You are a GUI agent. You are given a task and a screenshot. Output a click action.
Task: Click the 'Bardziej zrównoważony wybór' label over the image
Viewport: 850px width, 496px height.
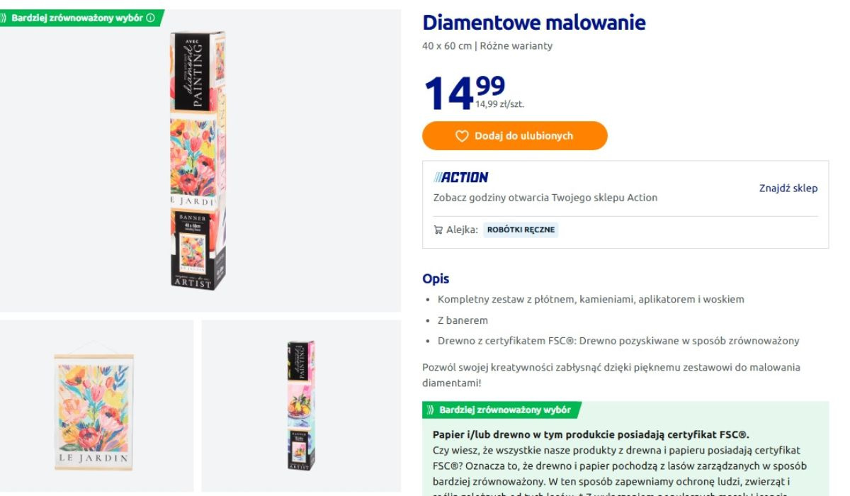tap(77, 18)
